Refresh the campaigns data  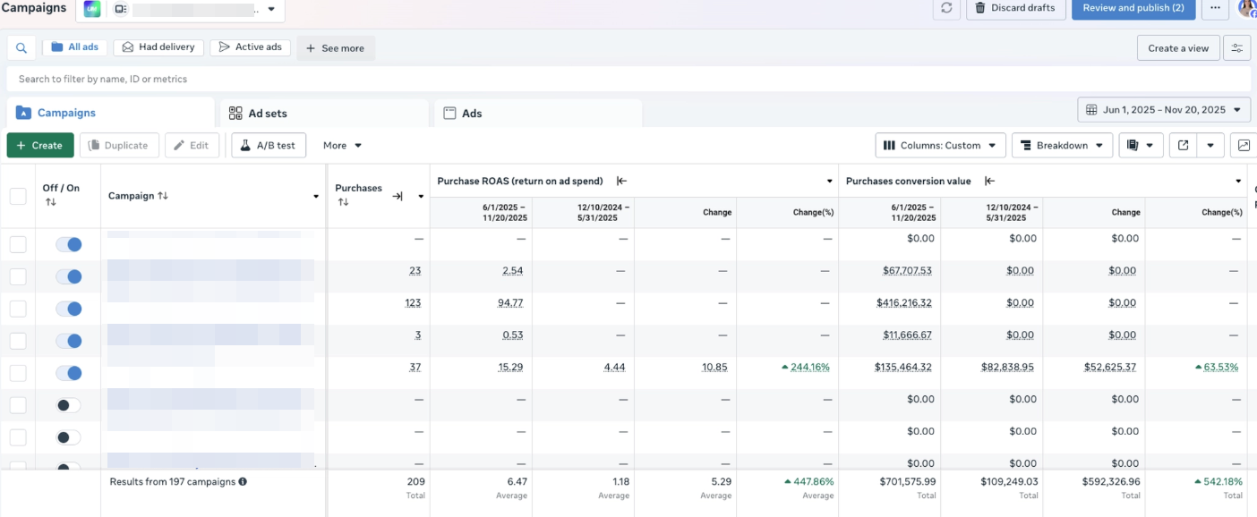(946, 9)
